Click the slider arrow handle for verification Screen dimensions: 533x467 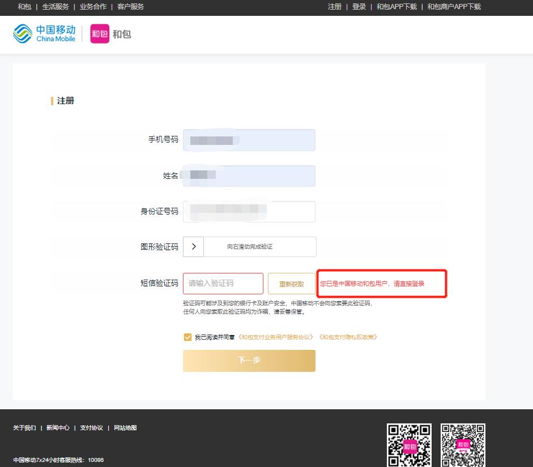pyautogui.click(x=193, y=247)
